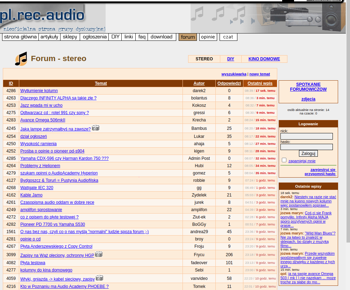350x290 pixels.
Task: Switch to the 'DIY' forum tab
Action: point(230,59)
